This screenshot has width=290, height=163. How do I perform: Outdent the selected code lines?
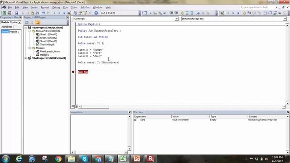(176, 13)
